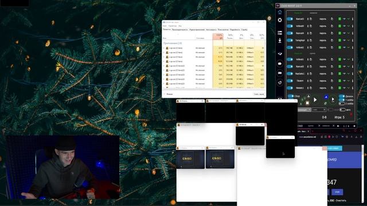The height and width of the screenshot is (206, 367).
Task: Copy the password of the third account row
Action: tap(332, 33)
